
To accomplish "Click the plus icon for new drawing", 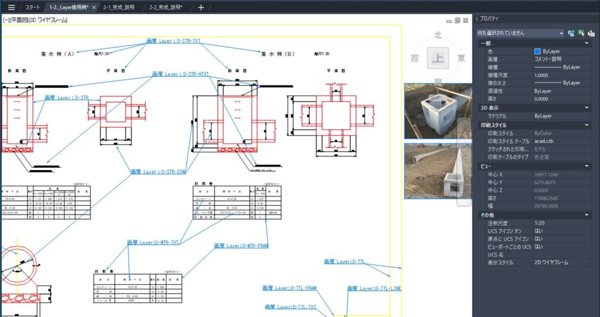I will (201, 7).
